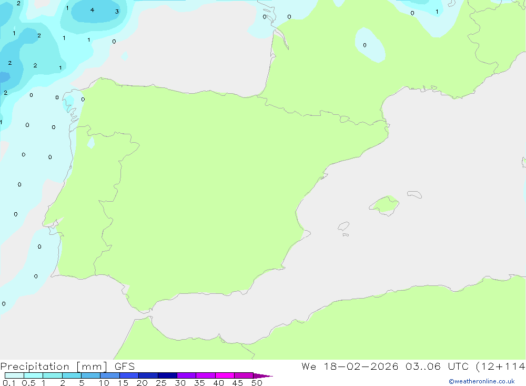Viewport: 526px width, 386px height.
Task: Click the 30–35 mm purple legend segment
Action: pyautogui.click(x=187, y=375)
